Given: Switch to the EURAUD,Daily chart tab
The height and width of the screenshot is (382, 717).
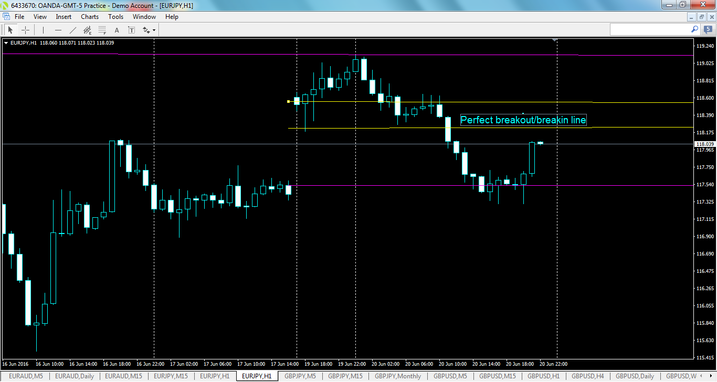Looking at the screenshot, I should click(x=73, y=376).
